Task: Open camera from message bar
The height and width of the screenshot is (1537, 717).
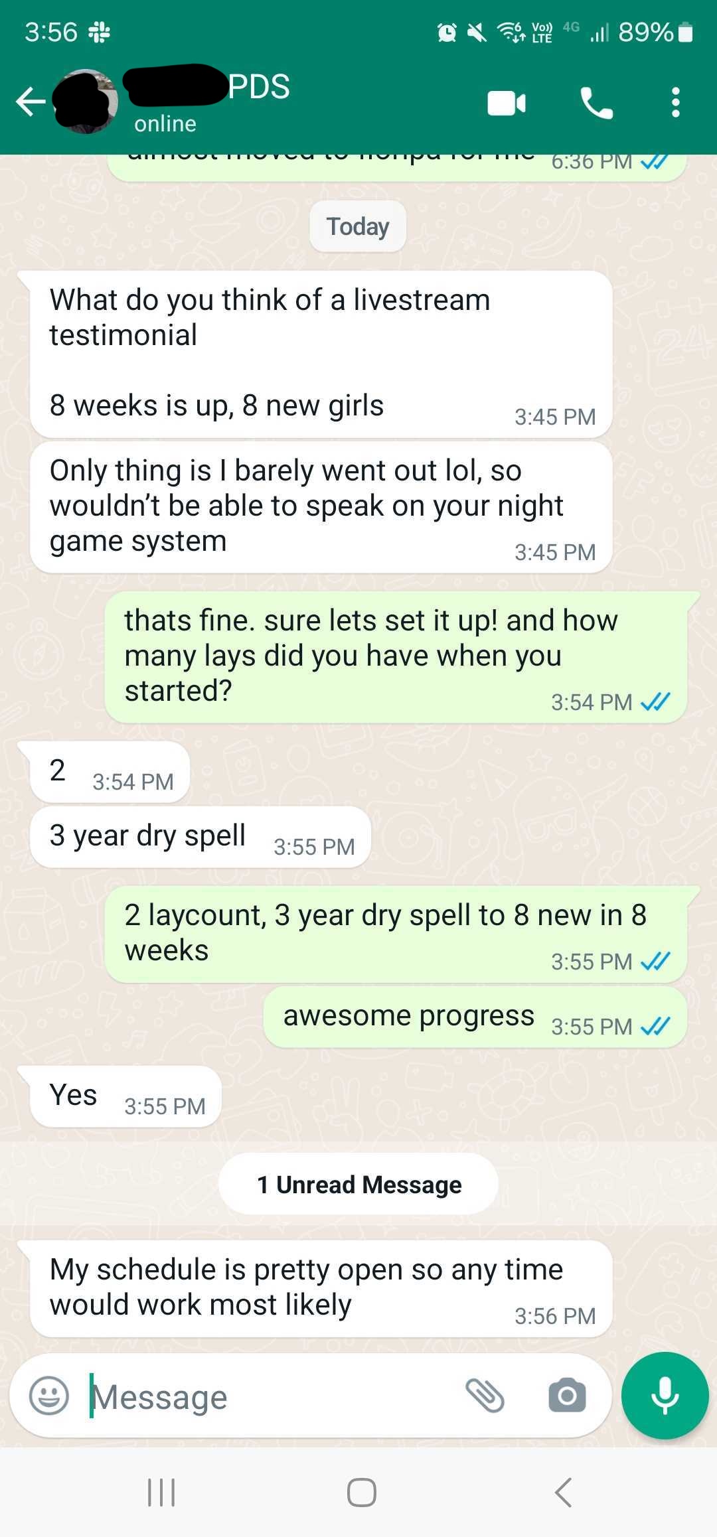Action: pos(567,1395)
